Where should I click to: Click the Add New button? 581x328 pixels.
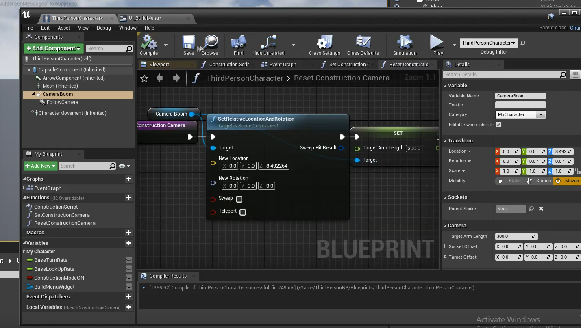coord(40,166)
